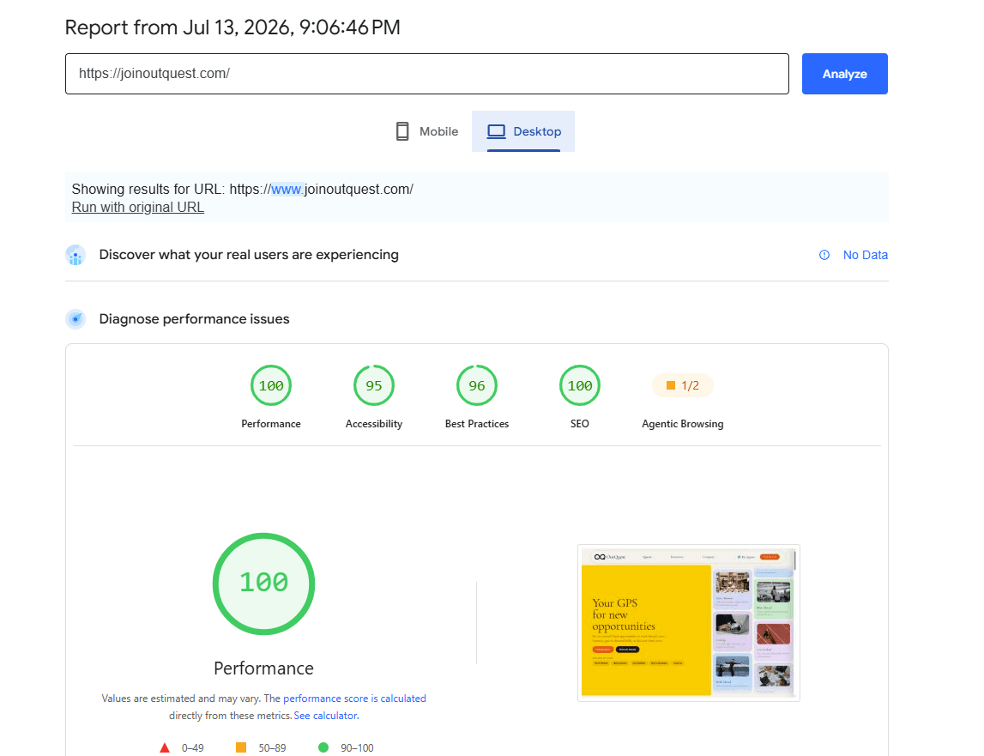Jump to Best Practices score gauge 96
984x756 pixels.
coord(477,385)
